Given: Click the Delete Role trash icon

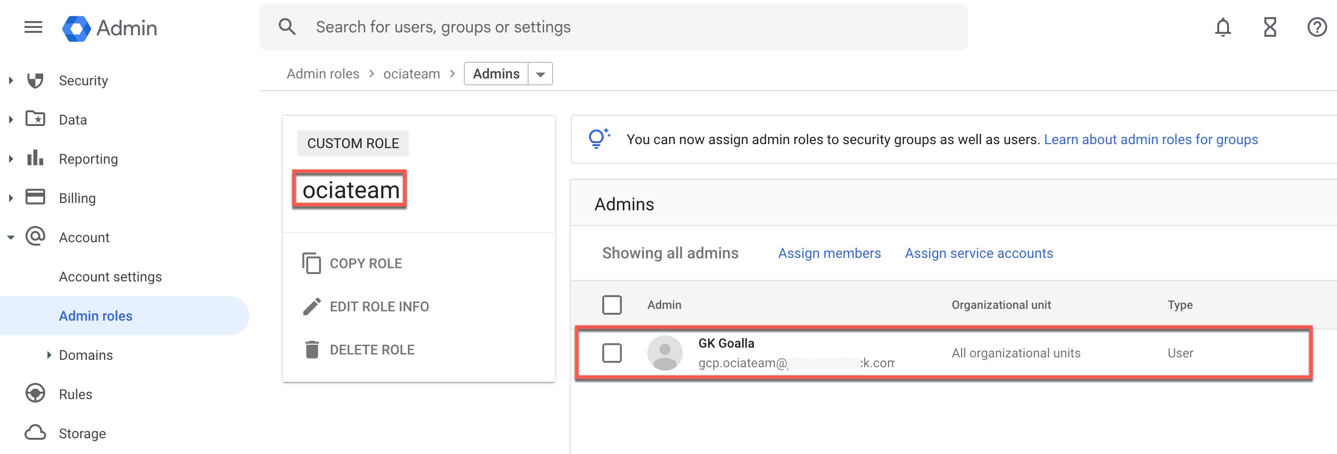Looking at the screenshot, I should point(311,350).
